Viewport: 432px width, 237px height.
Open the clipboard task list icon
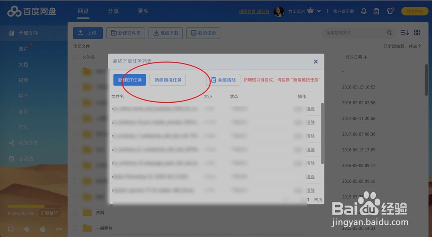click(376, 11)
